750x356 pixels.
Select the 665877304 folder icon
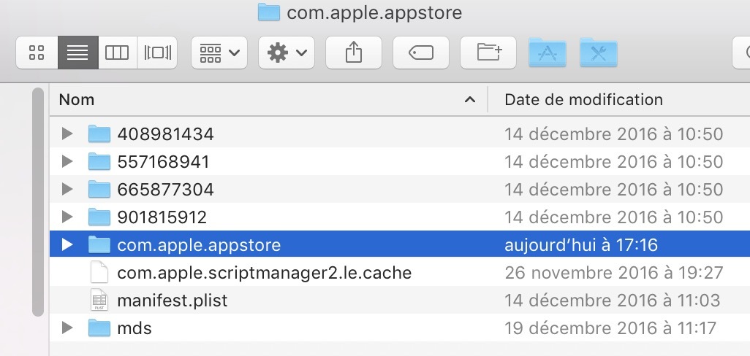pos(99,190)
